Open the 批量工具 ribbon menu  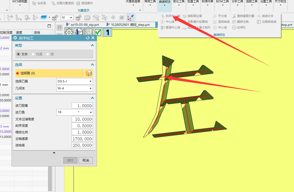pyautogui.click(x=193, y=3)
